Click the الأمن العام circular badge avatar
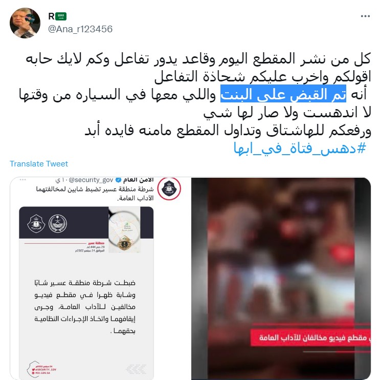The image size is (380, 380). pos(169,189)
